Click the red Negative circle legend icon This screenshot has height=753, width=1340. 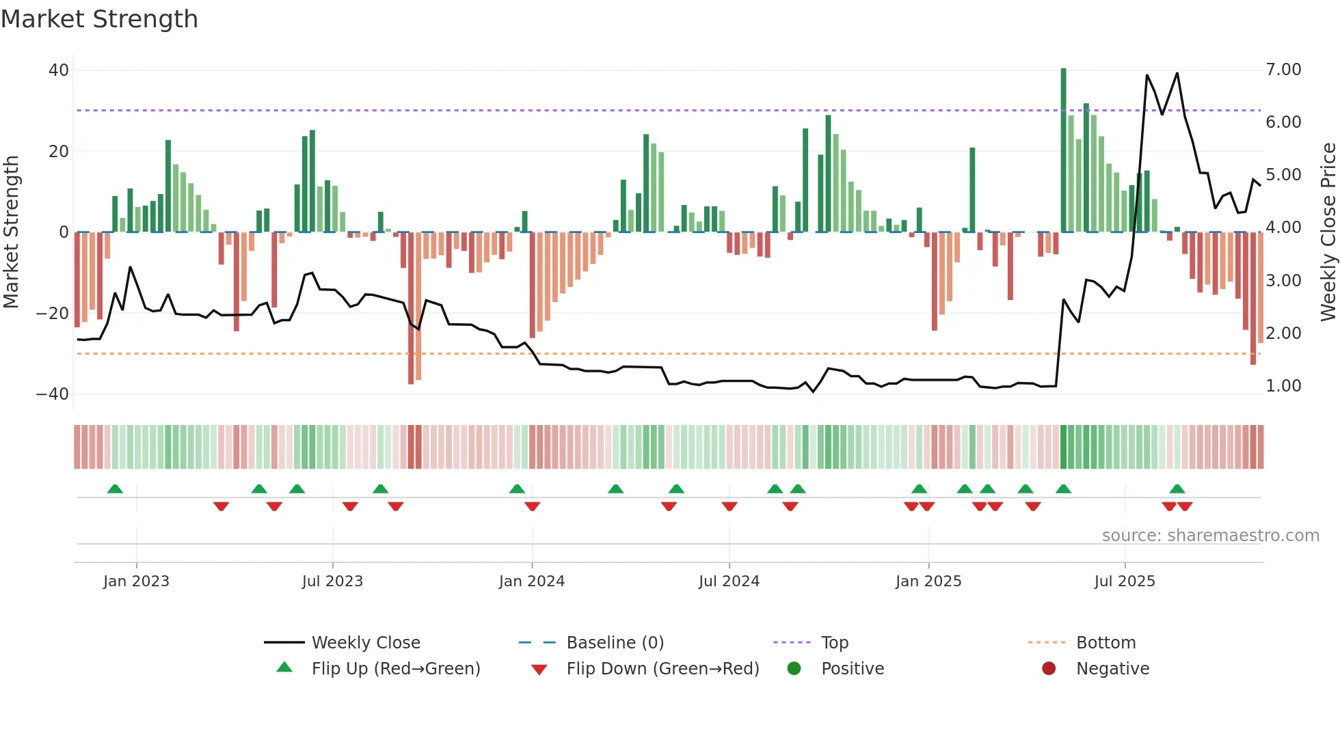click(1049, 668)
